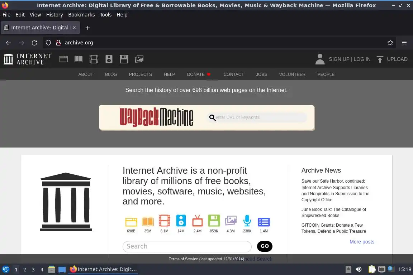413x275 pixels.
Task: Click the More posts link
Action: 362,242
